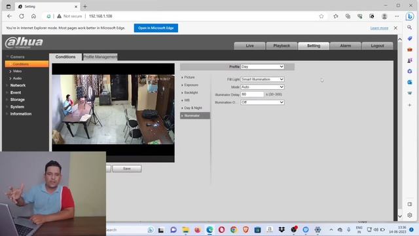Select the Conditions tab
The width and height of the screenshot is (419, 236).
[x=65, y=57]
